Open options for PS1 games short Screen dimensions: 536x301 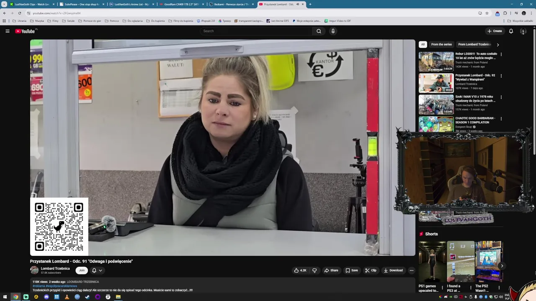tap(442, 288)
